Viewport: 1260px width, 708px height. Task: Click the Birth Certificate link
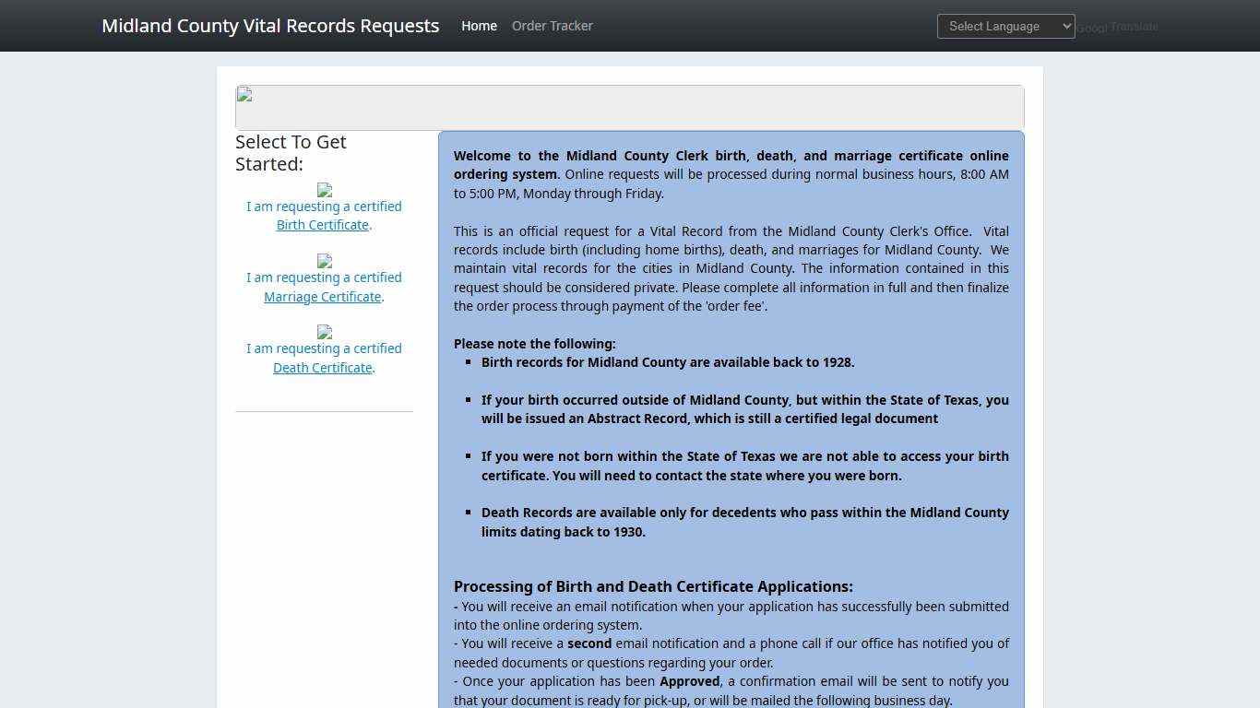pos(321,224)
